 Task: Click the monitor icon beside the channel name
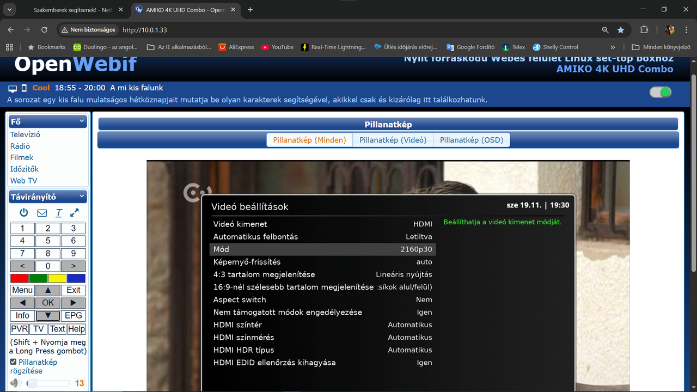pos(12,87)
